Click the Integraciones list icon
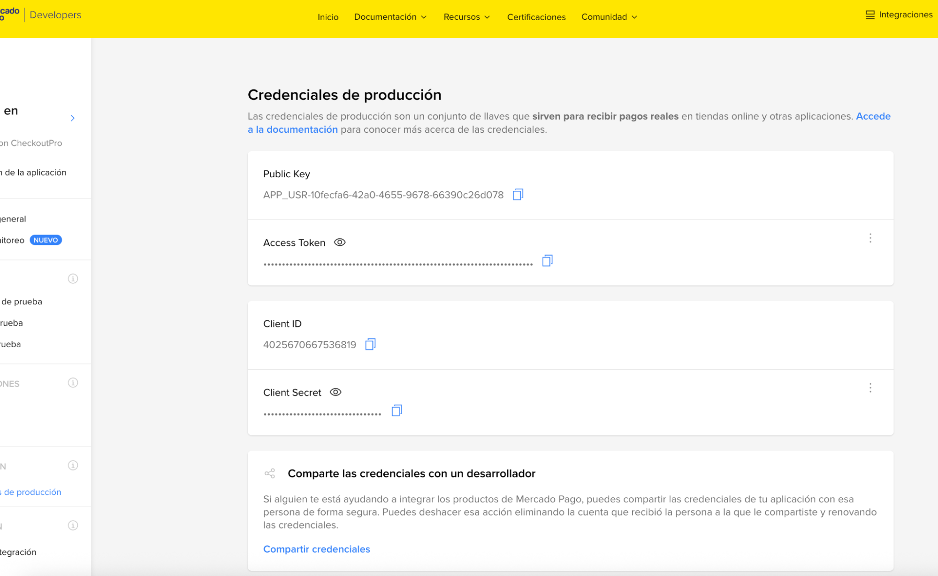The image size is (938, 576). click(870, 15)
